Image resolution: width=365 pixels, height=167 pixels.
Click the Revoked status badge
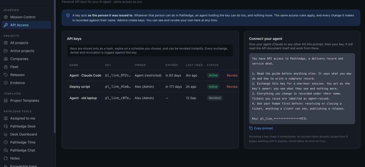(x=215, y=98)
